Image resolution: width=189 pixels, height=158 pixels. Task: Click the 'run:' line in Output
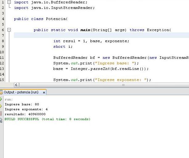tap(9, 99)
